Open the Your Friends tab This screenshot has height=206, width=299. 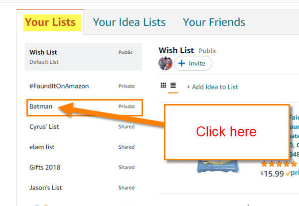coord(214,22)
